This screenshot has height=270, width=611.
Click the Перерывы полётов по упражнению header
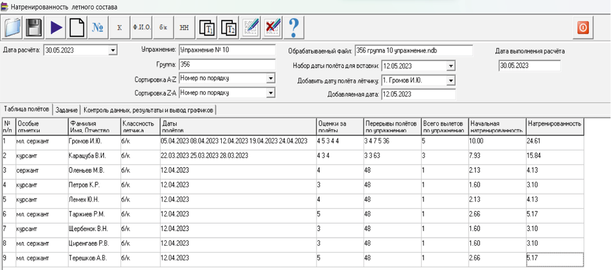click(393, 127)
